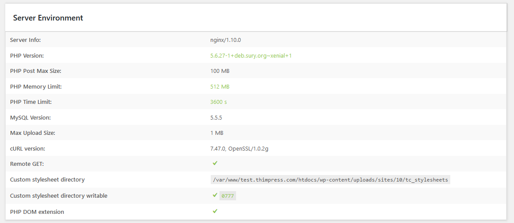Click the checkmark beside stylesheet directory writable
Screen dimensions: 514x223
(215, 195)
